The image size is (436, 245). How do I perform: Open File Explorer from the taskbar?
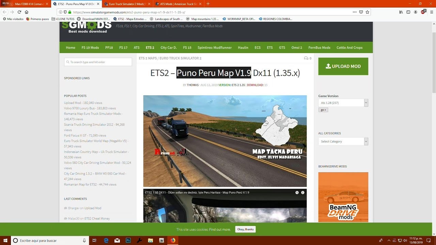[x=151, y=241]
